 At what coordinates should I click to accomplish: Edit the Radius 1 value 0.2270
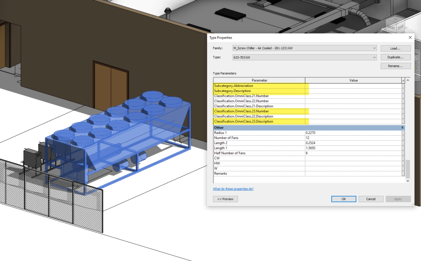pos(353,133)
